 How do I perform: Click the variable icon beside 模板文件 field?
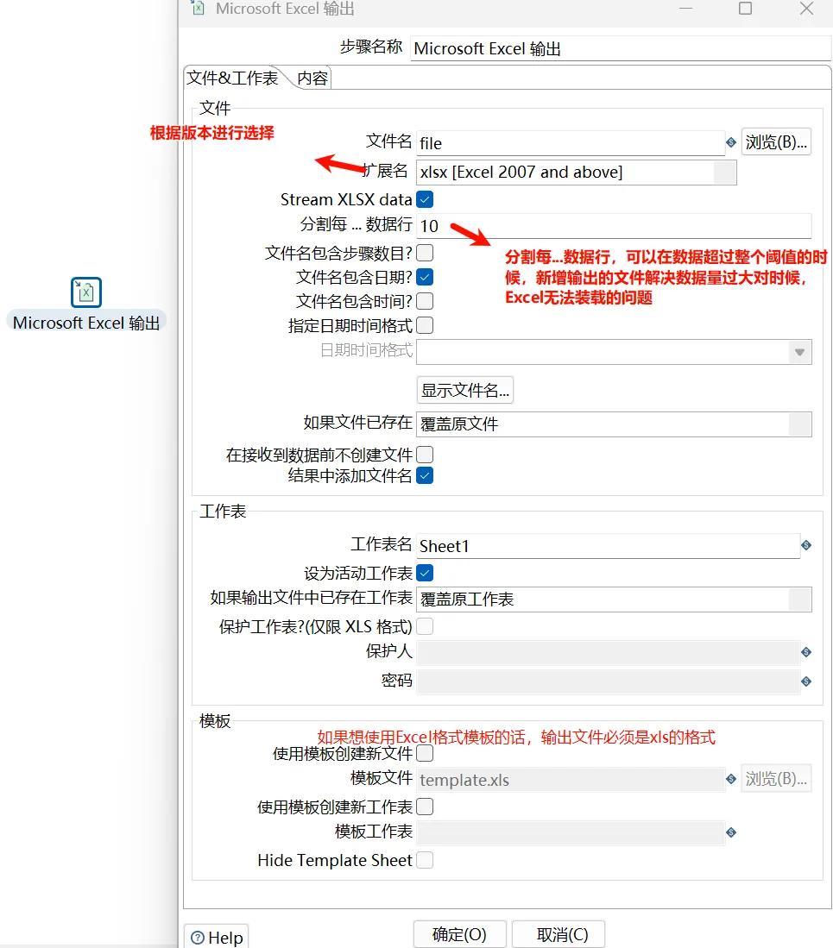coord(731,779)
